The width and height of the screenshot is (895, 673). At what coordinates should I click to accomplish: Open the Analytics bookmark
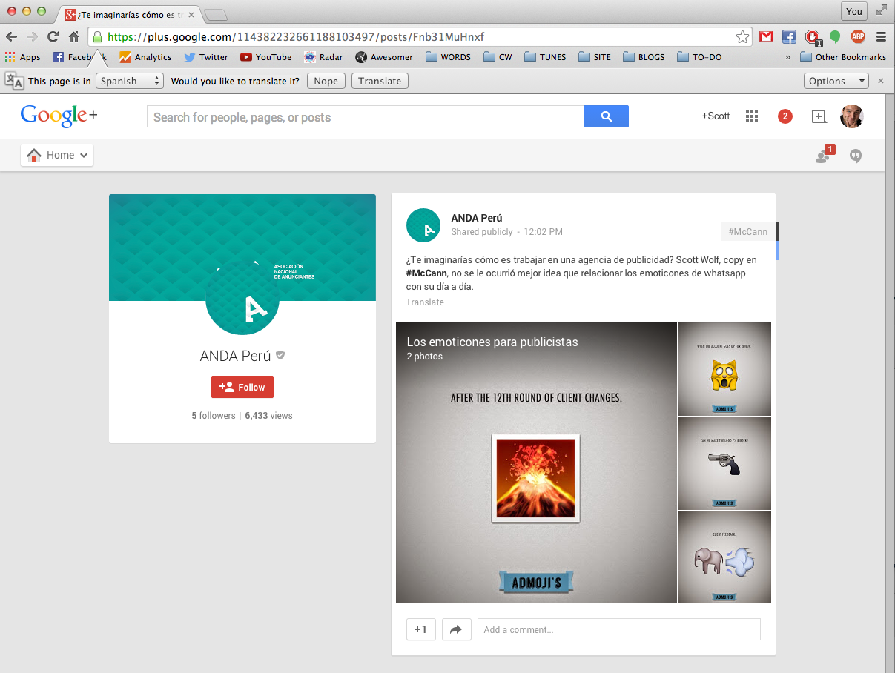point(145,57)
